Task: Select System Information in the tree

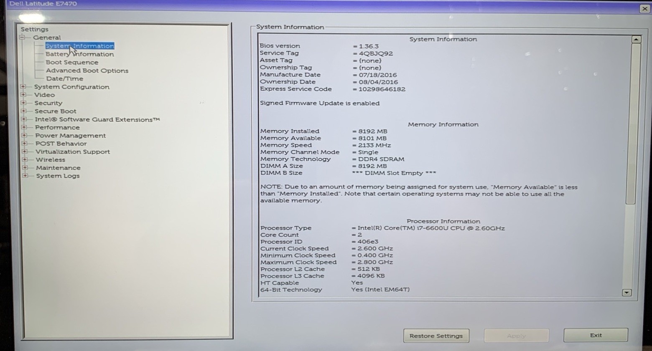Action: 79,46
